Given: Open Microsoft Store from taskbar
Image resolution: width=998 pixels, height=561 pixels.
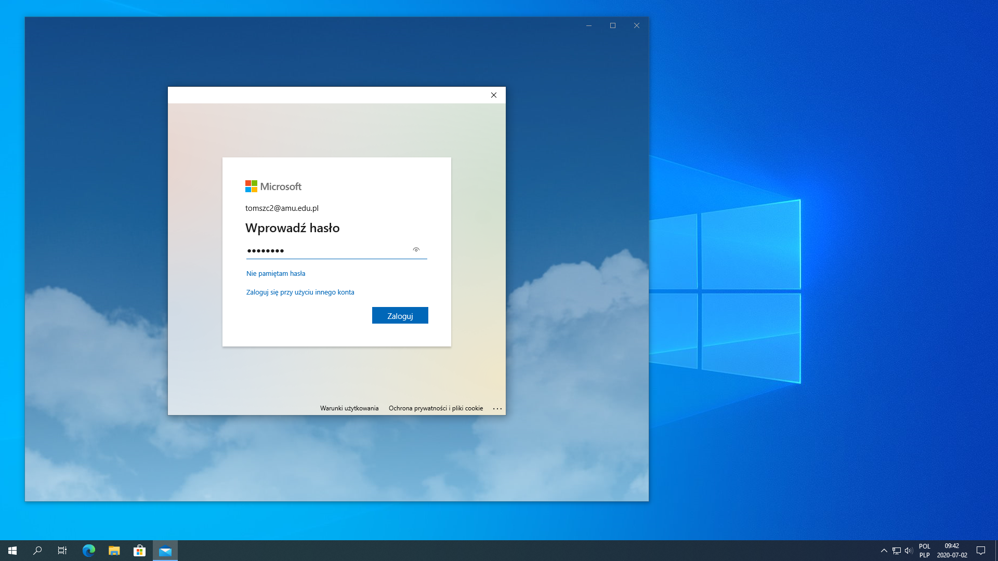Looking at the screenshot, I should tap(139, 551).
